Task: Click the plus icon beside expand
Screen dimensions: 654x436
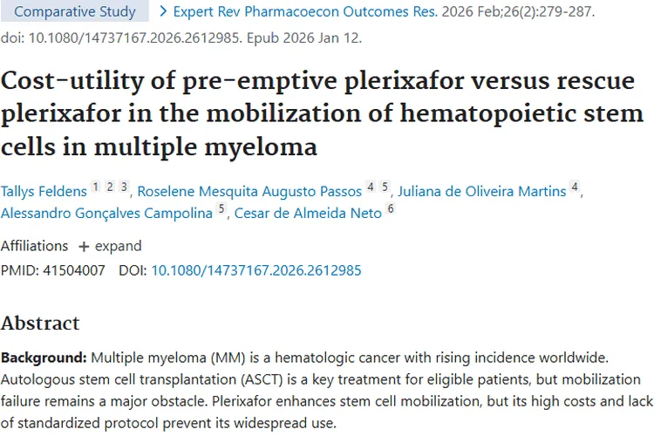Action: tap(85, 246)
